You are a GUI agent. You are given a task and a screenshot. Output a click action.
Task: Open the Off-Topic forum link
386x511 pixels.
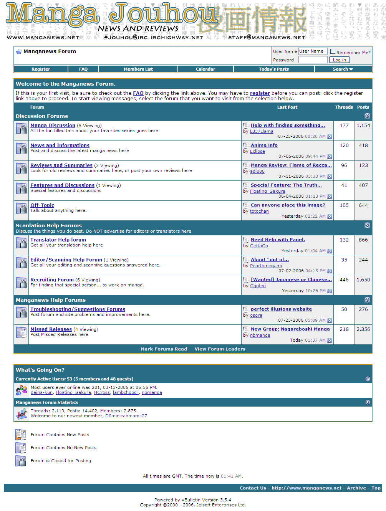[x=42, y=205]
